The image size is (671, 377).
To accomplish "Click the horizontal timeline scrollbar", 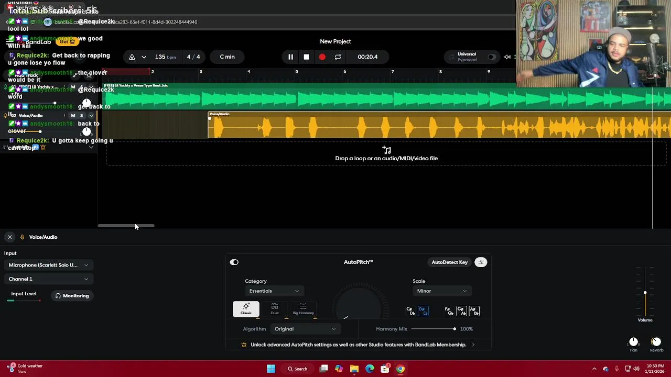I will pyautogui.click(x=126, y=226).
